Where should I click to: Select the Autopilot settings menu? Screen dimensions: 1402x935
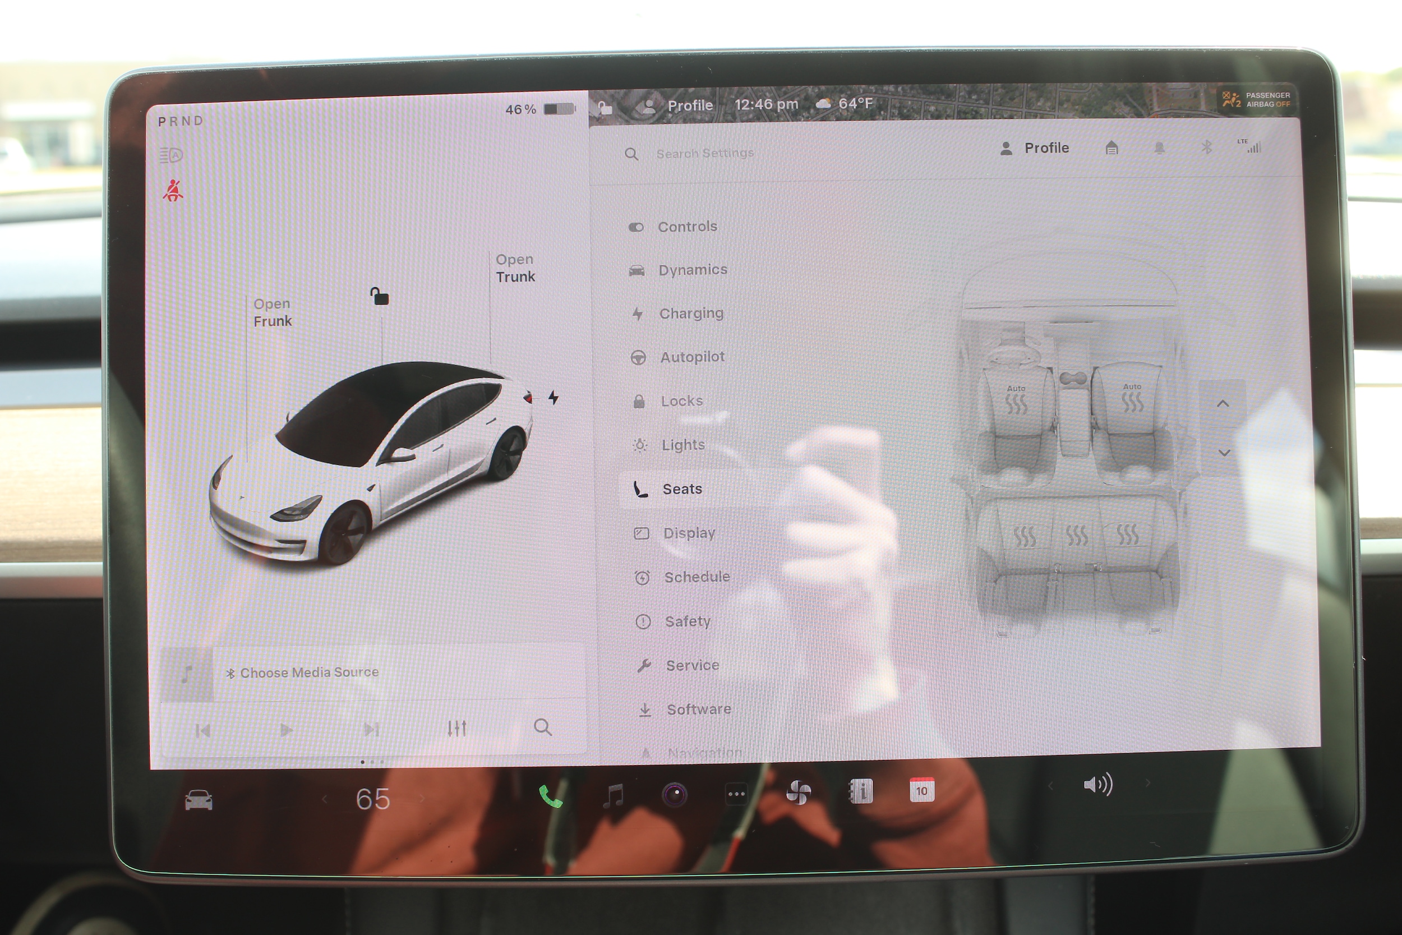pos(691,357)
